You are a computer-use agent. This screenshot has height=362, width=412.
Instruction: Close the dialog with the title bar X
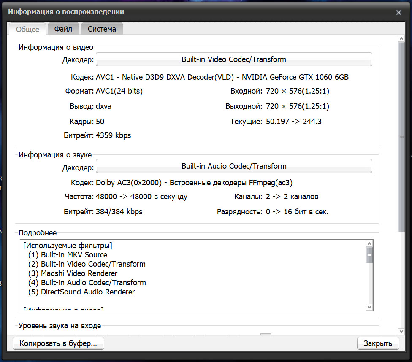398,13
